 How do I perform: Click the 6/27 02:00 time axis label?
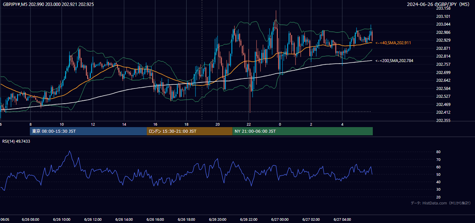point(311,220)
